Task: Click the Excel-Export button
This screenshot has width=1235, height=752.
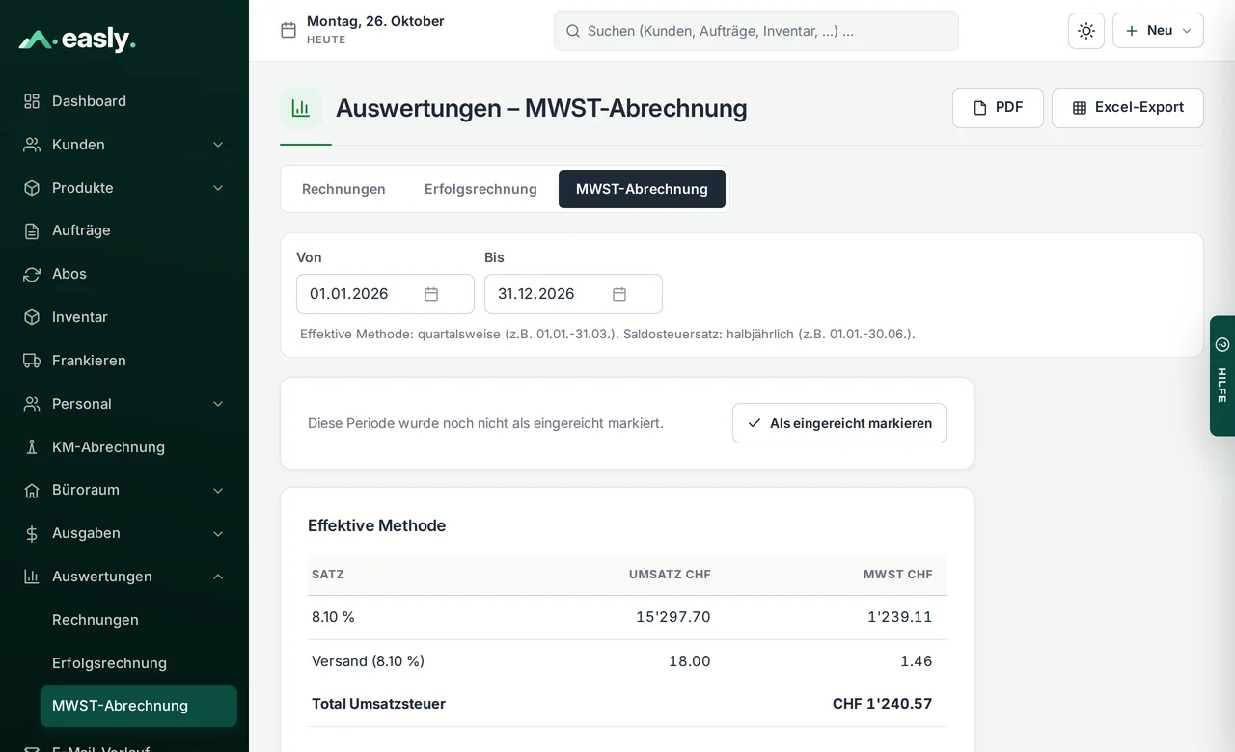Action: point(1128,108)
